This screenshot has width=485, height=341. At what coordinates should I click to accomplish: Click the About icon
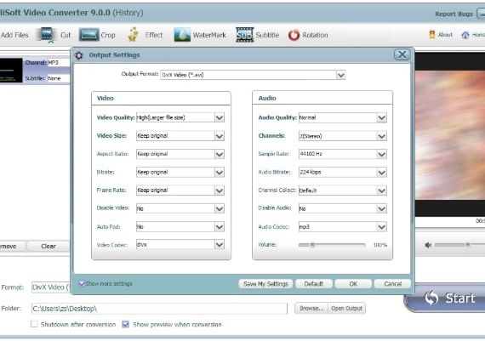coord(432,35)
